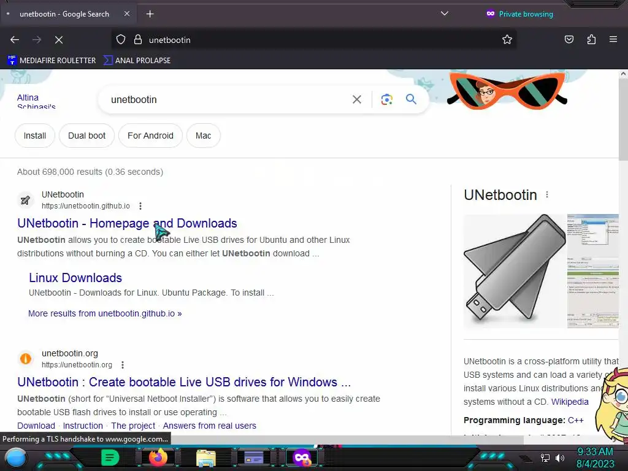Image resolution: width=628 pixels, height=471 pixels.
Task: Click the padlock site info icon
Action: click(x=138, y=40)
